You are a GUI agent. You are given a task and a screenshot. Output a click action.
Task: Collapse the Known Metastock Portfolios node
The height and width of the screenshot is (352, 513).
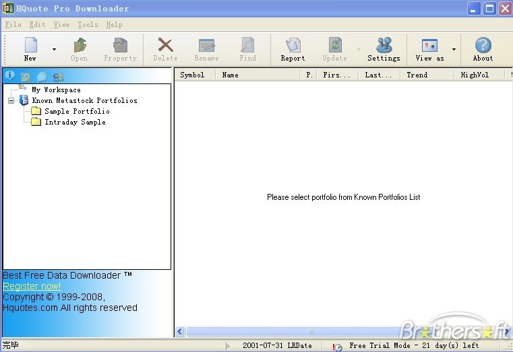tap(11, 100)
